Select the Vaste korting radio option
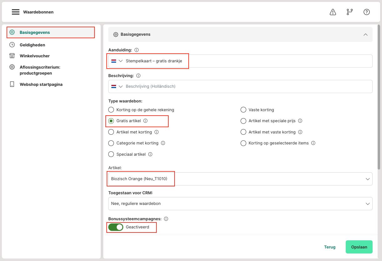 (x=243, y=110)
